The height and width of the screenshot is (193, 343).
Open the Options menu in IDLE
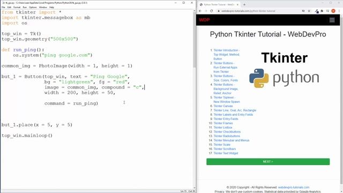coord(33,7)
